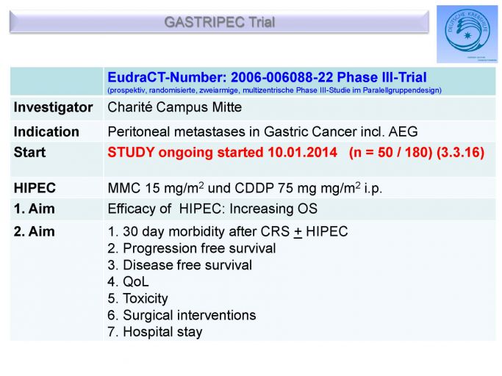Click Progression free survival list item

point(191,248)
